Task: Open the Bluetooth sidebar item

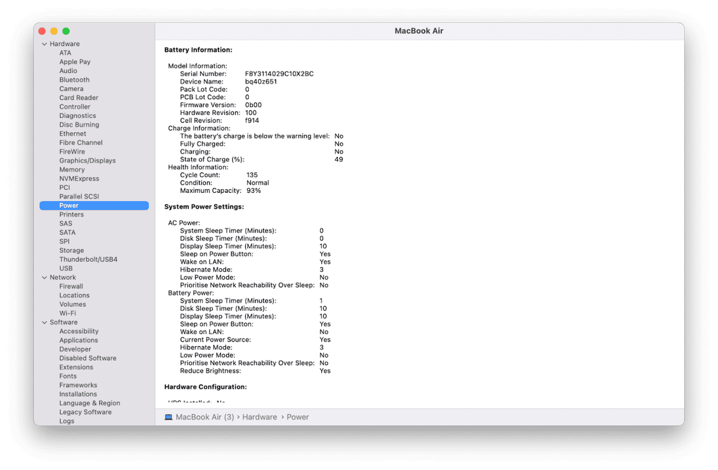Action: pyautogui.click(x=74, y=80)
